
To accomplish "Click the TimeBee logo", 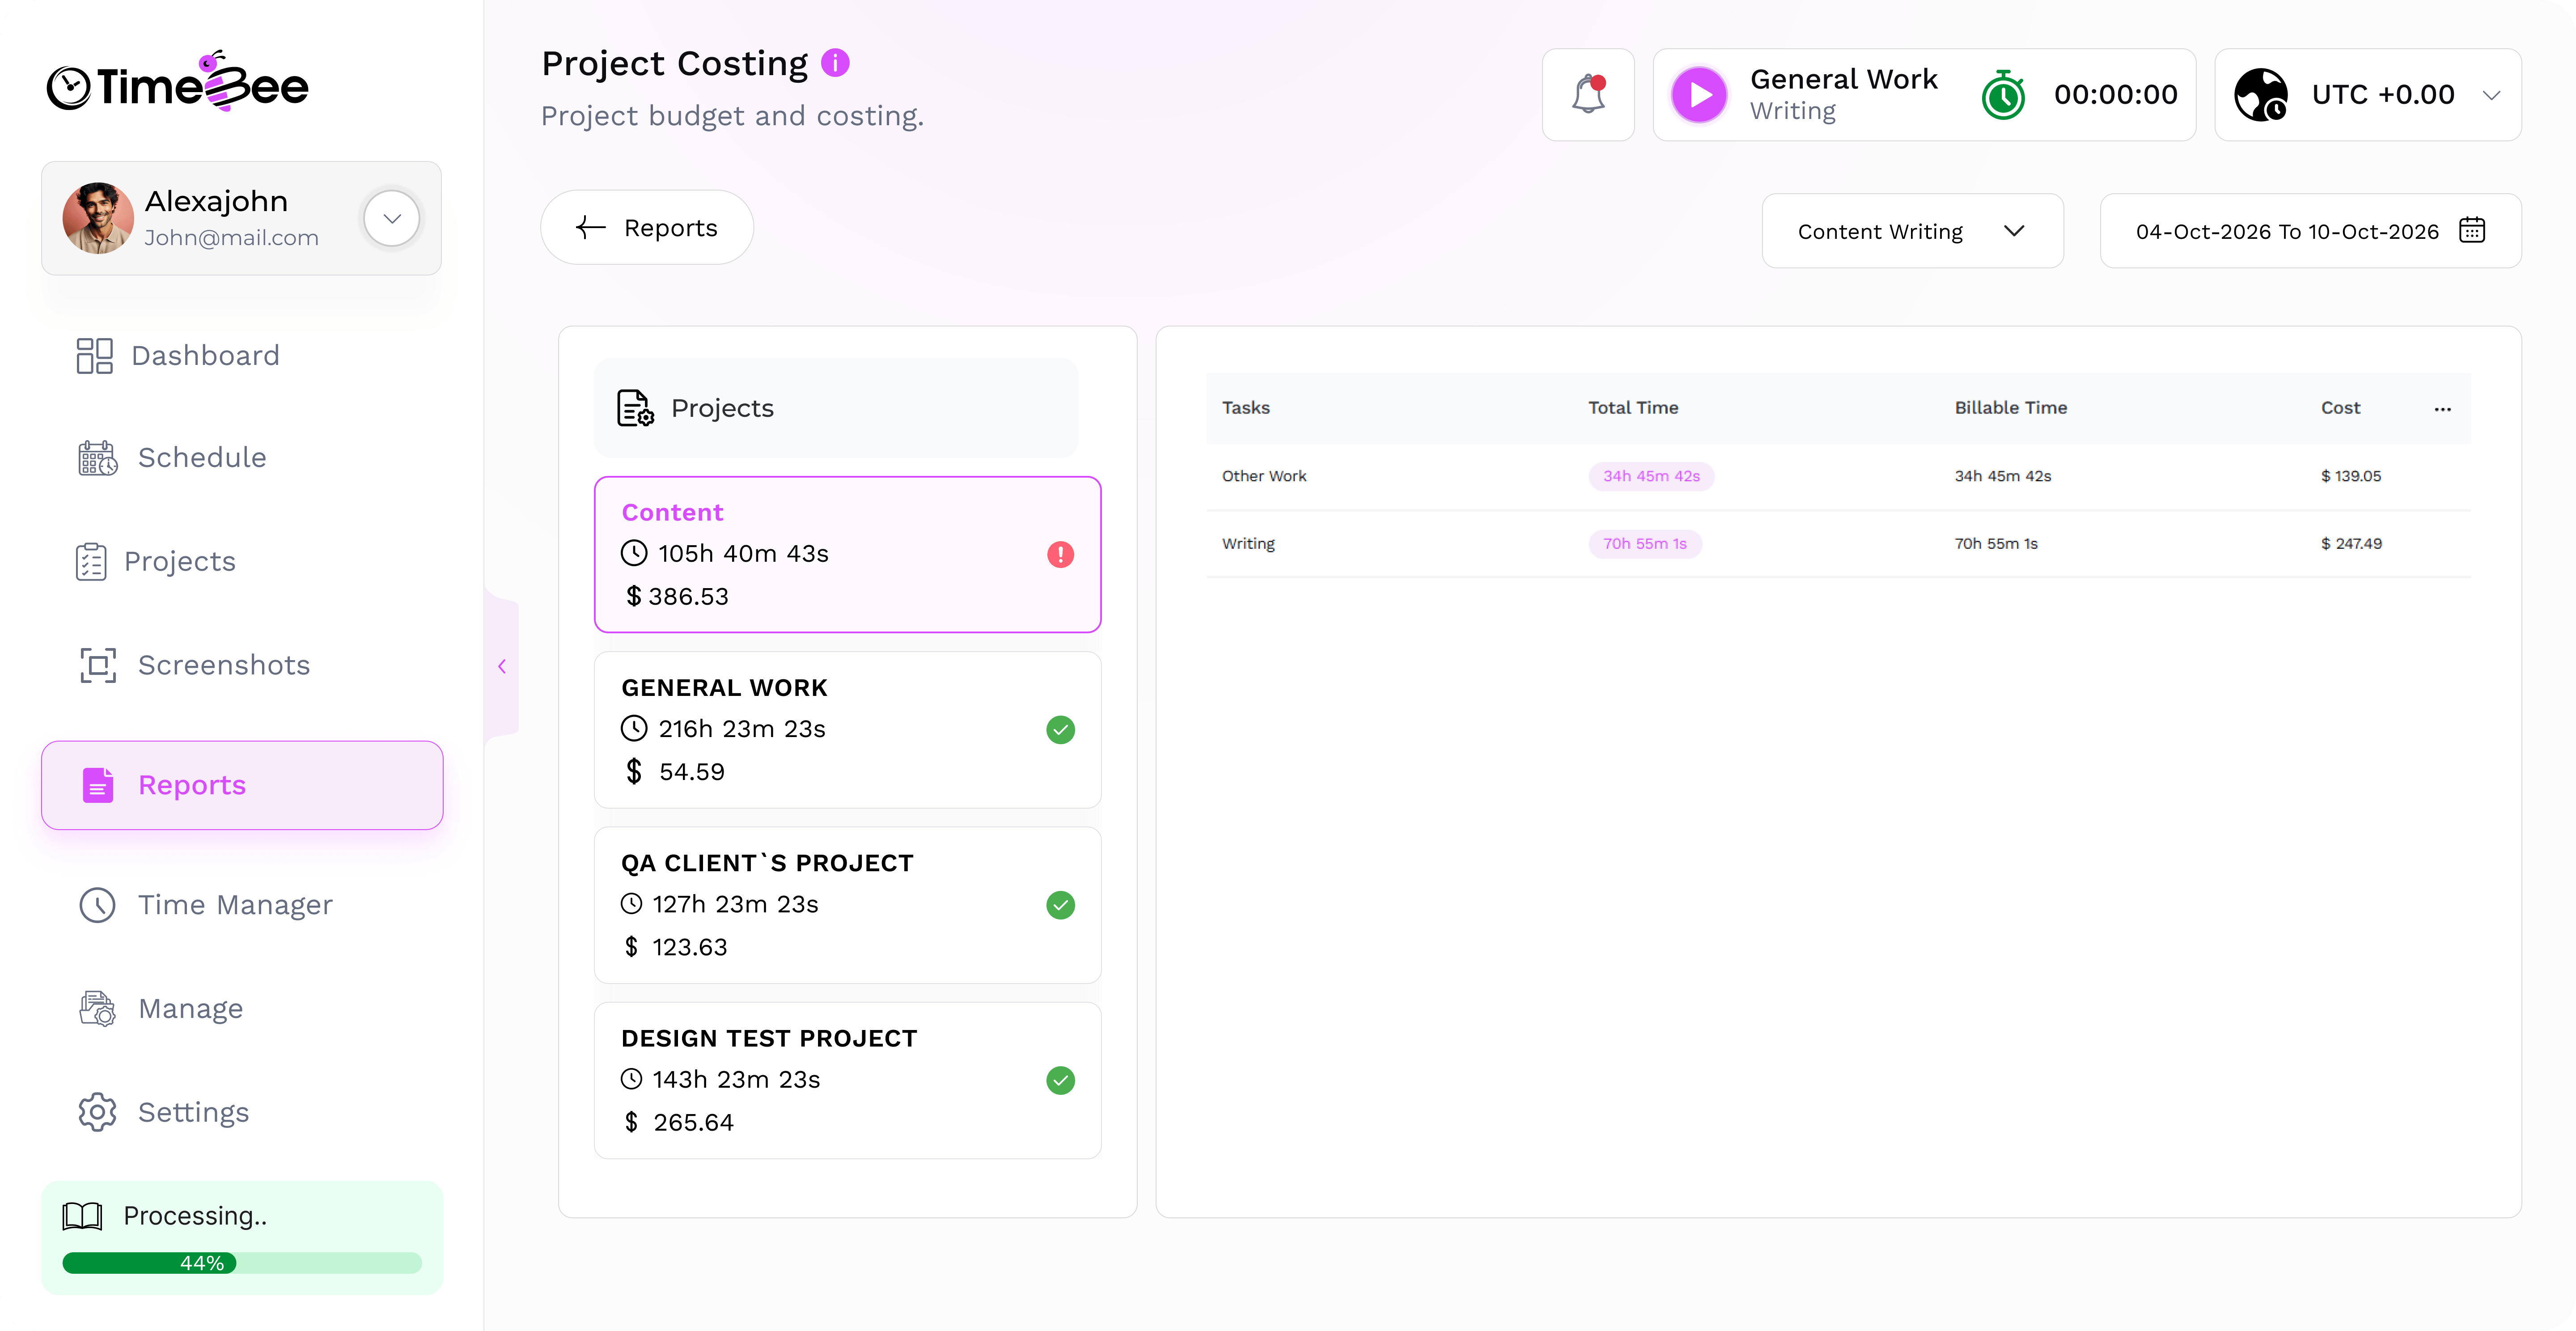I will (x=178, y=82).
